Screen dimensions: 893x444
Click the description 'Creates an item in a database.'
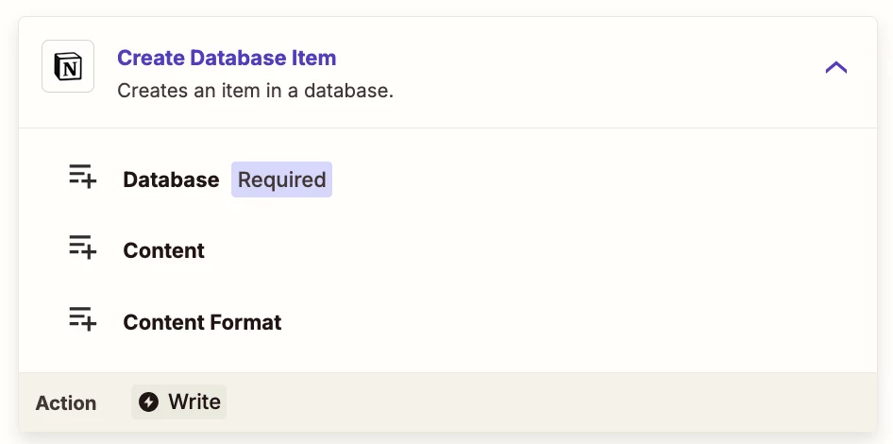click(255, 91)
